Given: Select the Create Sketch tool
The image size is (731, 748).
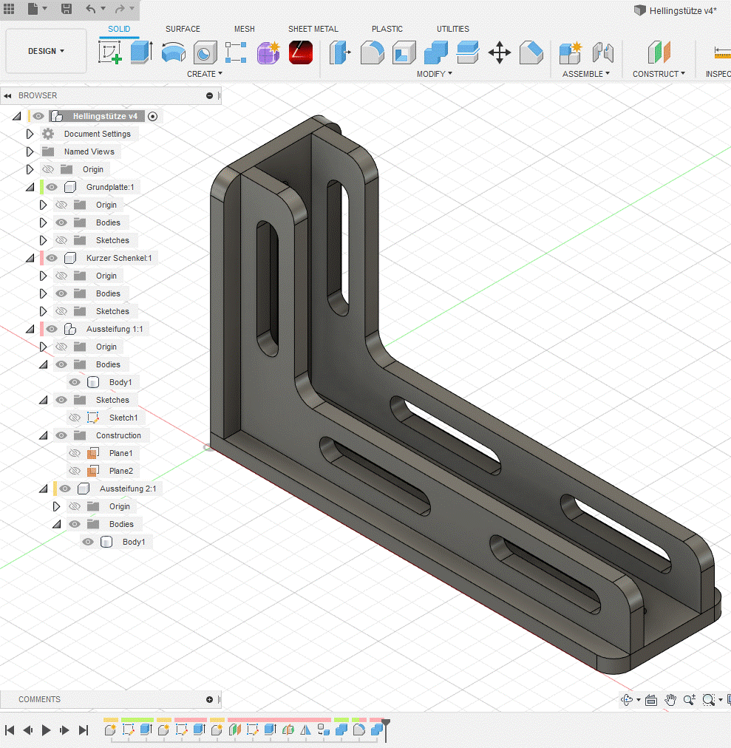Looking at the screenshot, I should coord(109,52).
